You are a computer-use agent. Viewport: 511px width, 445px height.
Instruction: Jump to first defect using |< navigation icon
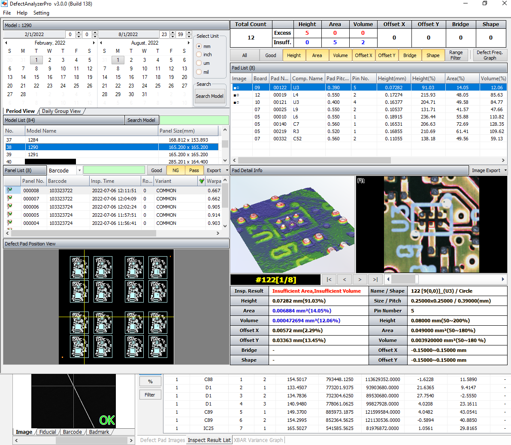(x=330, y=279)
